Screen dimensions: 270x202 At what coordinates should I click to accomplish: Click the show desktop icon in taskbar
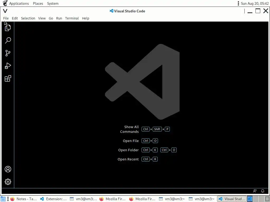point(3,199)
